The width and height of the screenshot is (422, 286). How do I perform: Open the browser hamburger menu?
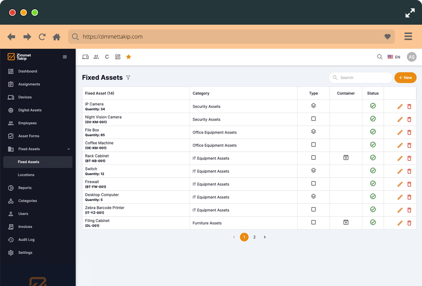point(408,36)
